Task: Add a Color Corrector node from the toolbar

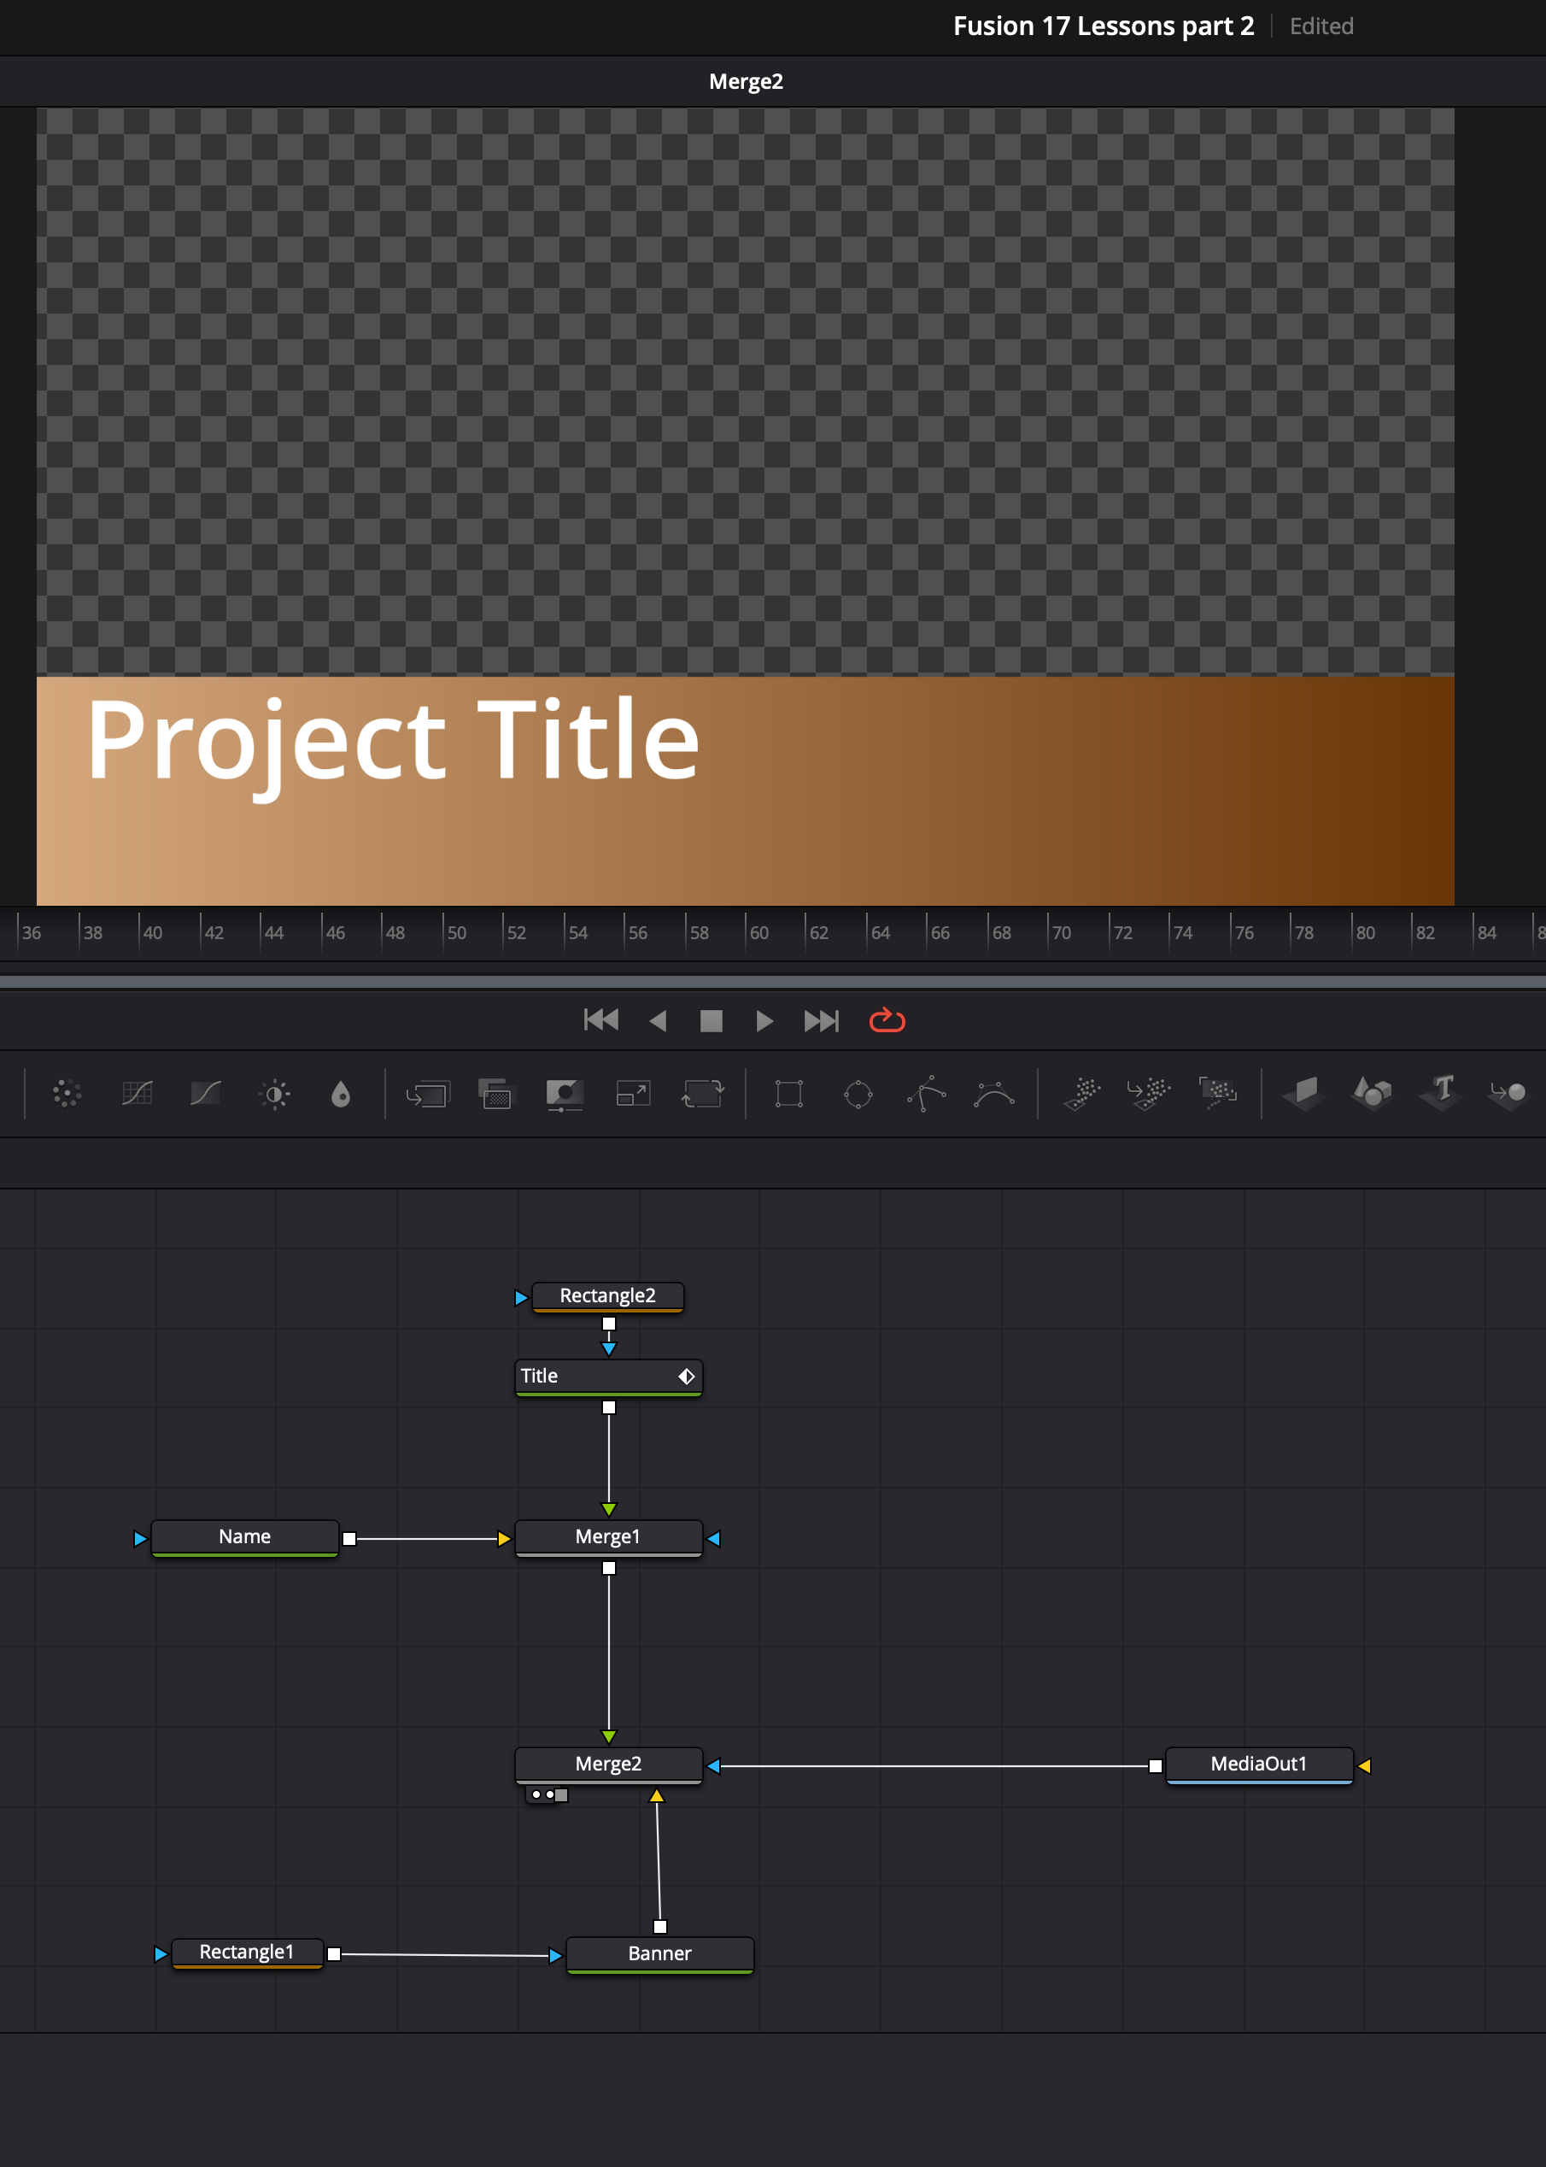Action: coord(67,1093)
